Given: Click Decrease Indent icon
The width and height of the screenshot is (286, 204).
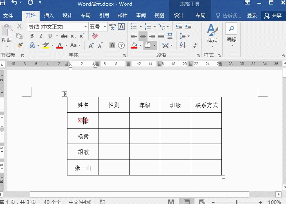Looking at the screenshot, I should click(179, 27).
